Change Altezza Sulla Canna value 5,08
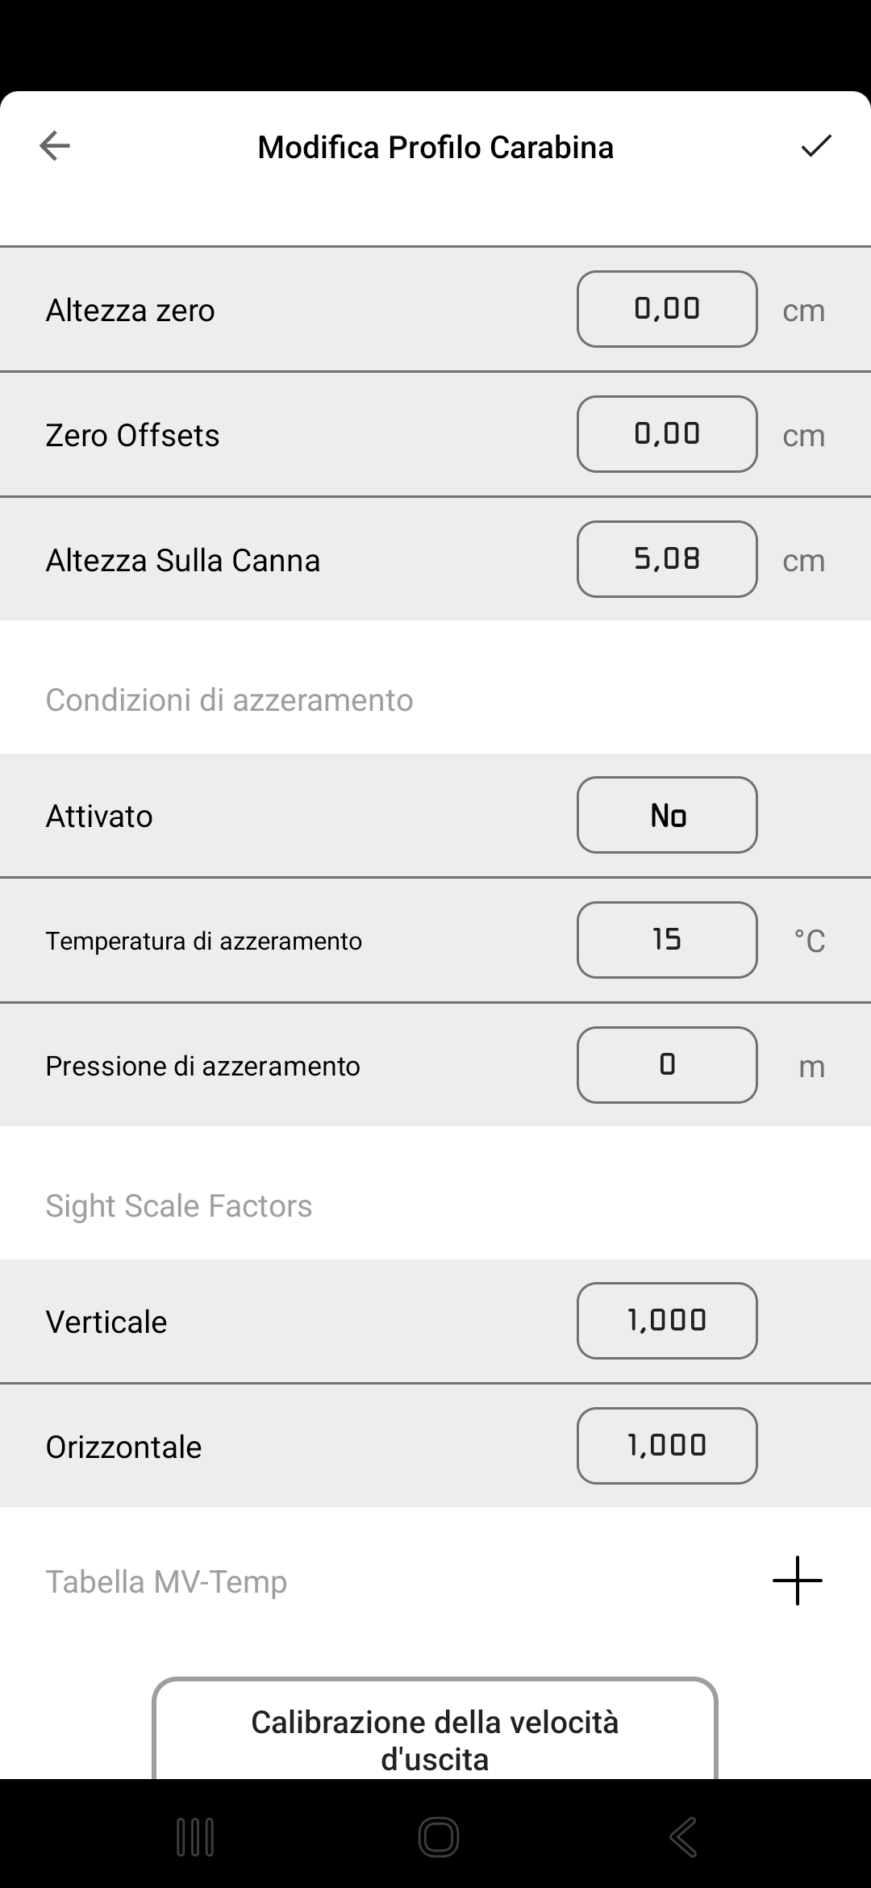 tap(667, 559)
